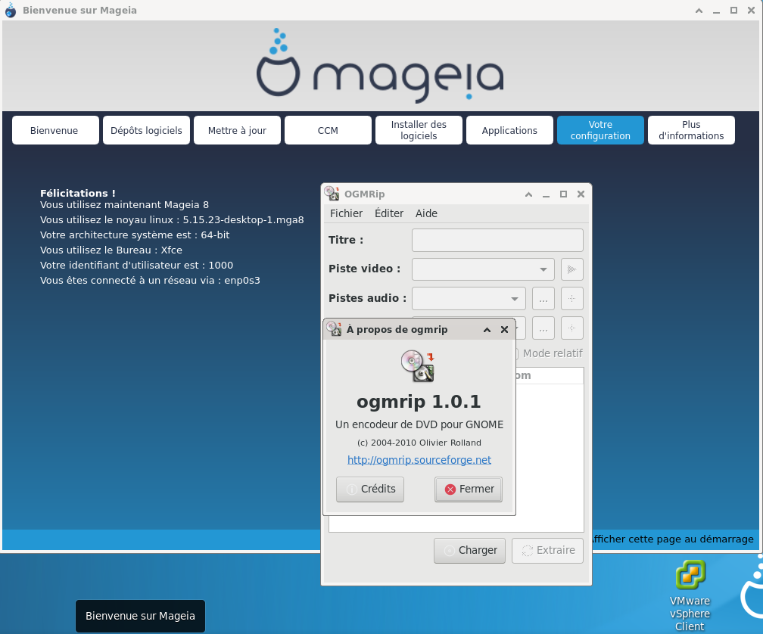Minimize the Bienvenue sur Mageia window
763x634 pixels.
(716, 10)
